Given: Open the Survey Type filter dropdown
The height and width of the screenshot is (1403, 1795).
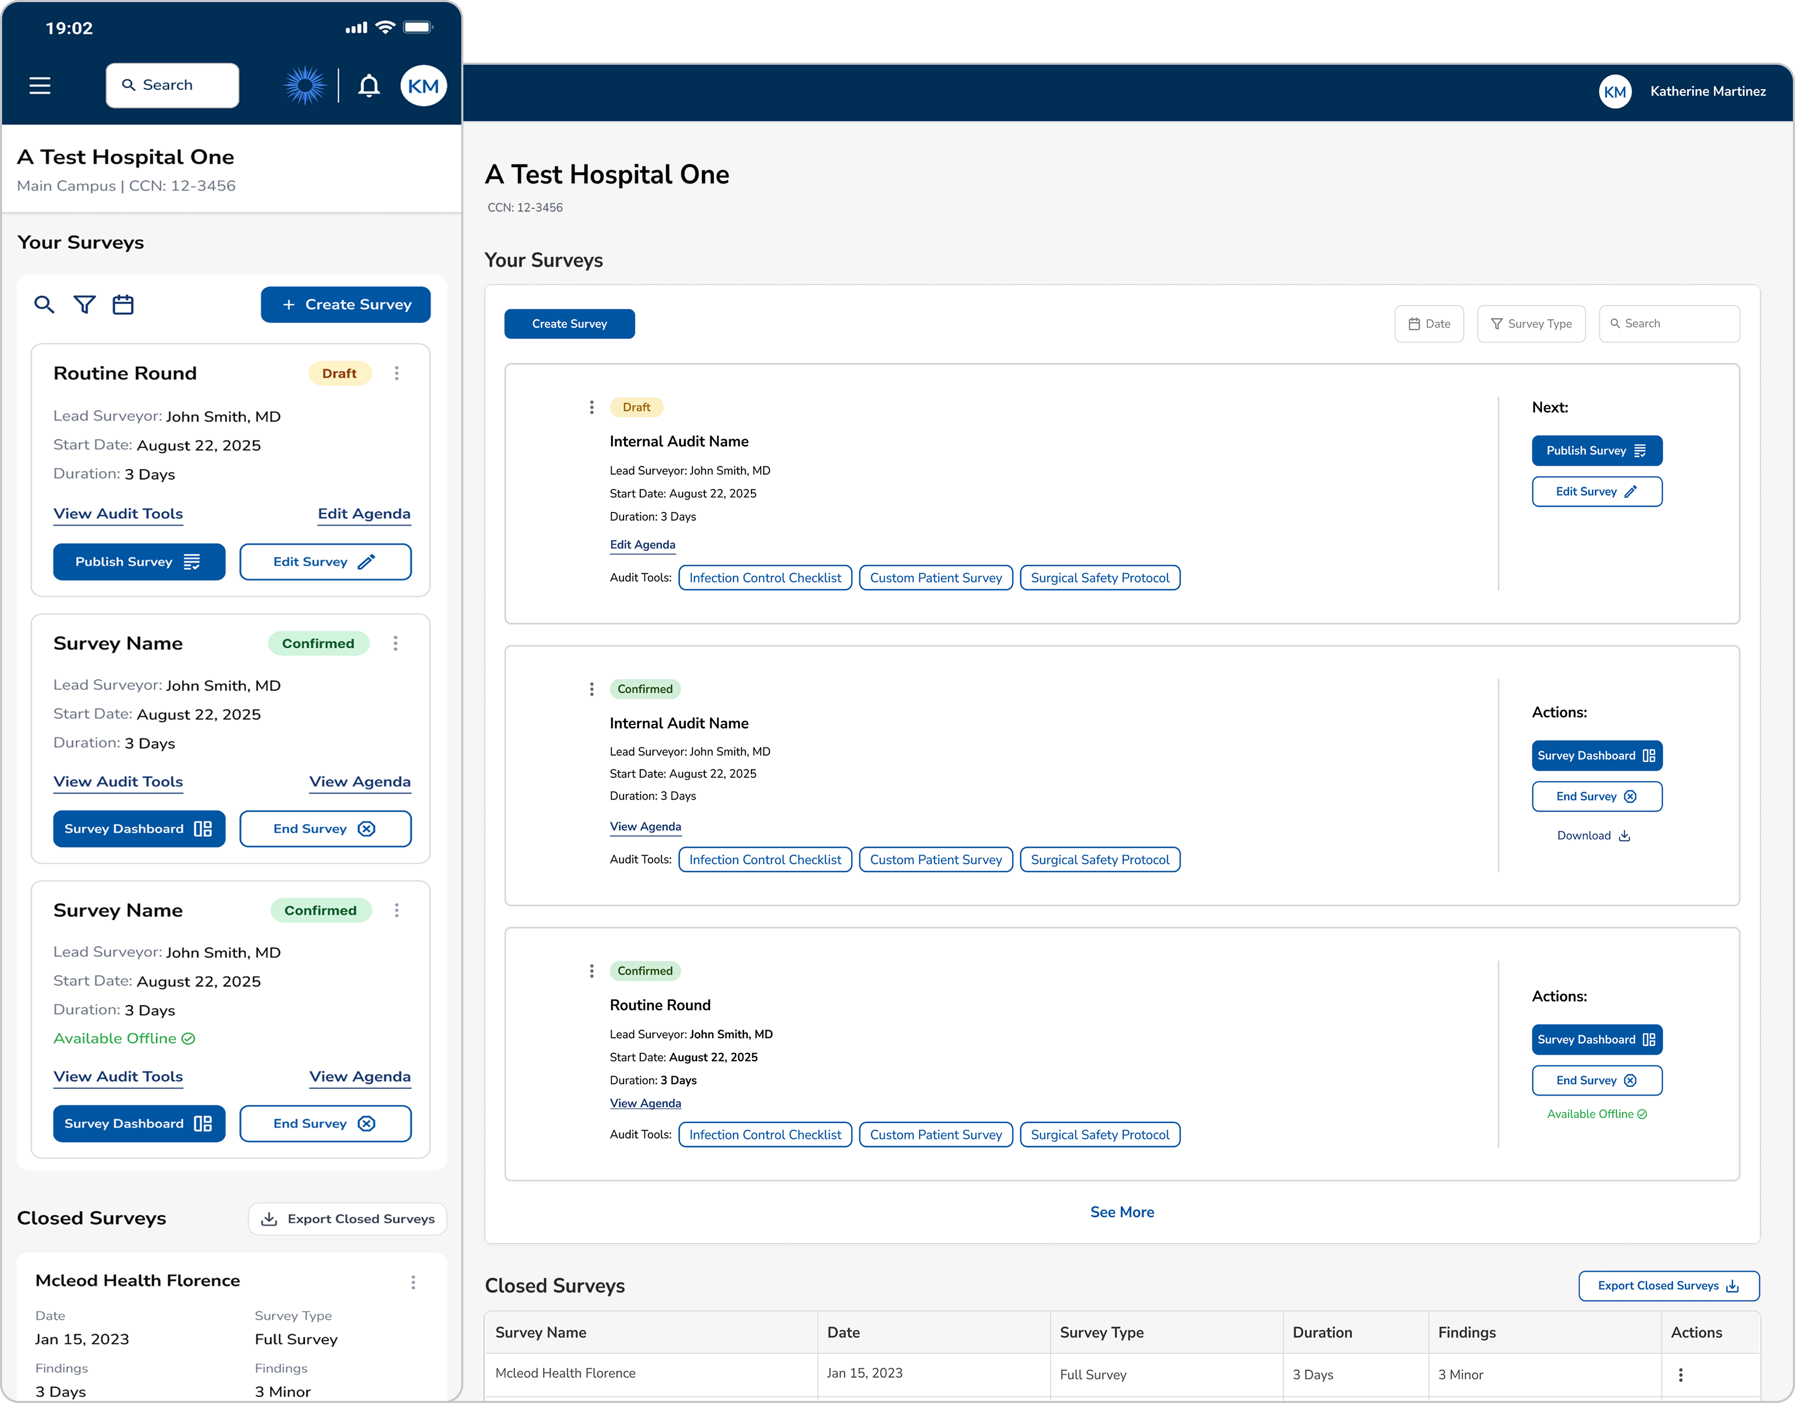Looking at the screenshot, I should (1531, 324).
